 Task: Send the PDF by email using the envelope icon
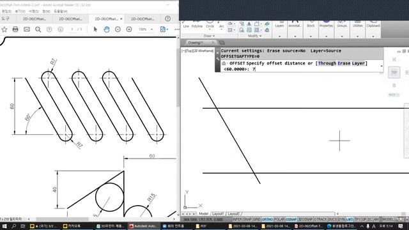click(x=27, y=29)
